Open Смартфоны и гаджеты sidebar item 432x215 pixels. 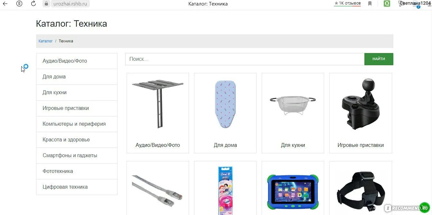click(77, 156)
